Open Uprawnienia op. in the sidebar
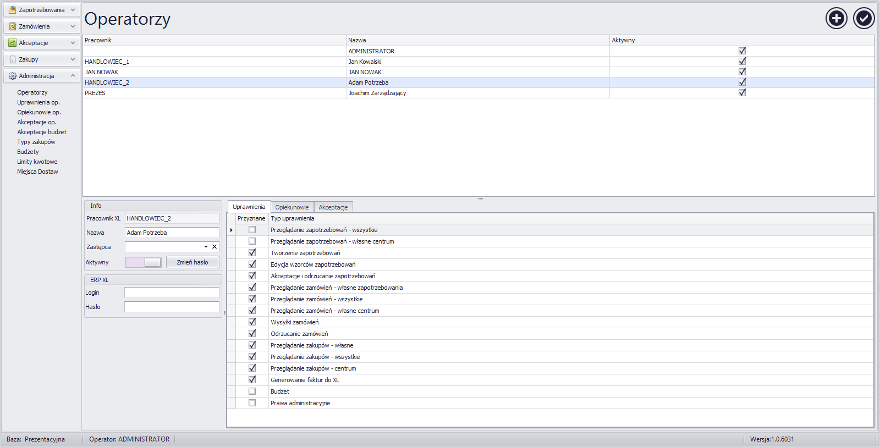 (x=38, y=102)
